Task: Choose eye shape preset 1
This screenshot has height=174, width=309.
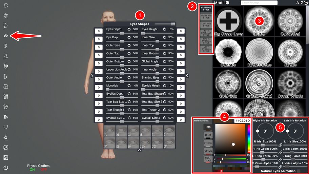Action: pos(110,131)
